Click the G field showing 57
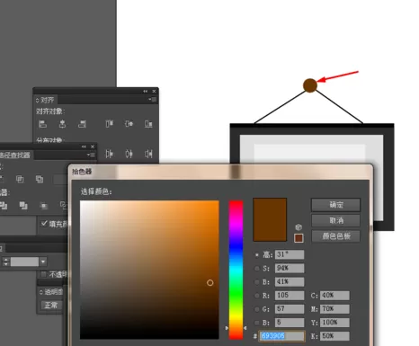 click(290, 309)
